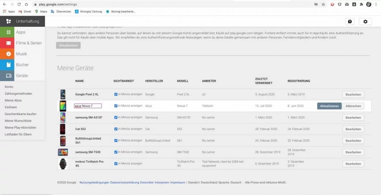Image resolution: width=381 pixels, height=195 pixels.
Task: Open the Kinzigtal Zeitung bookmark
Action: pyautogui.click(x=89, y=12)
